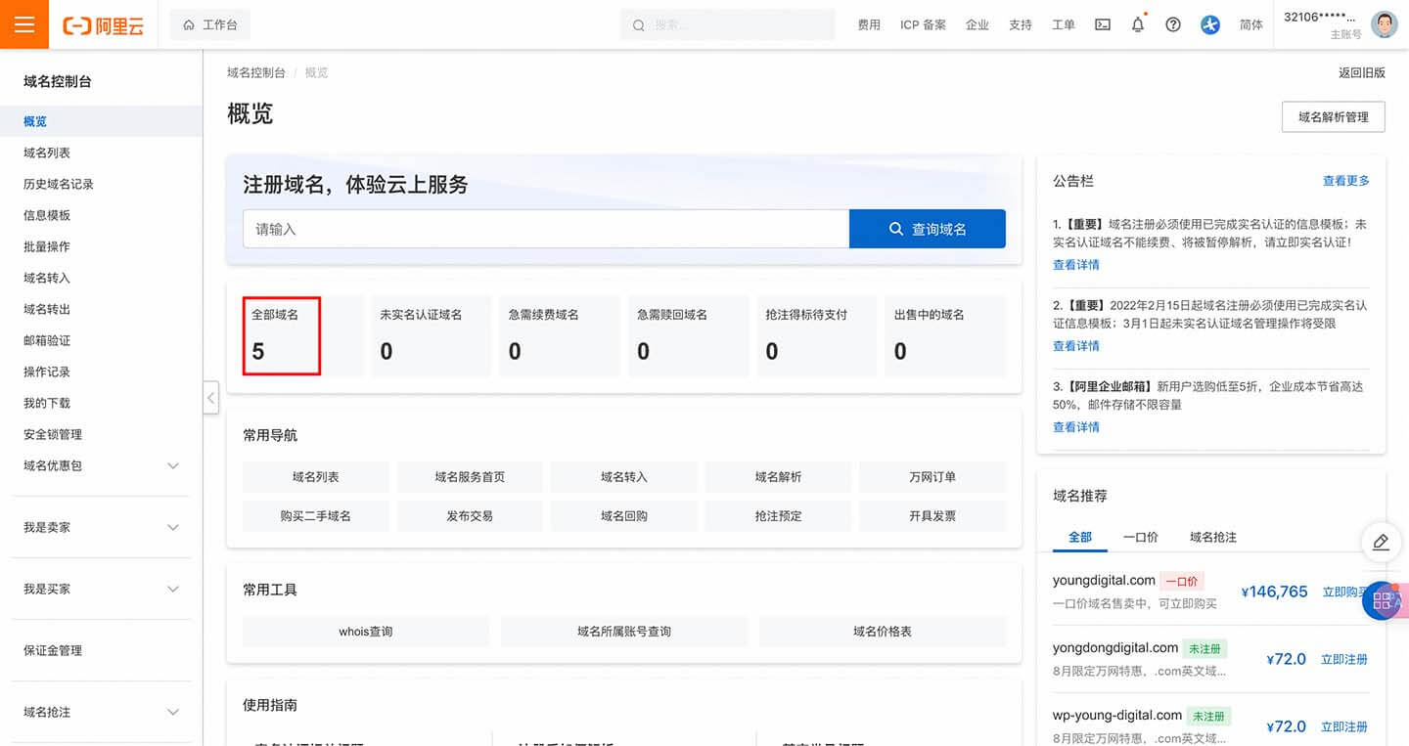Open the notification bell
This screenshot has height=746, width=1409.
(x=1138, y=25)
